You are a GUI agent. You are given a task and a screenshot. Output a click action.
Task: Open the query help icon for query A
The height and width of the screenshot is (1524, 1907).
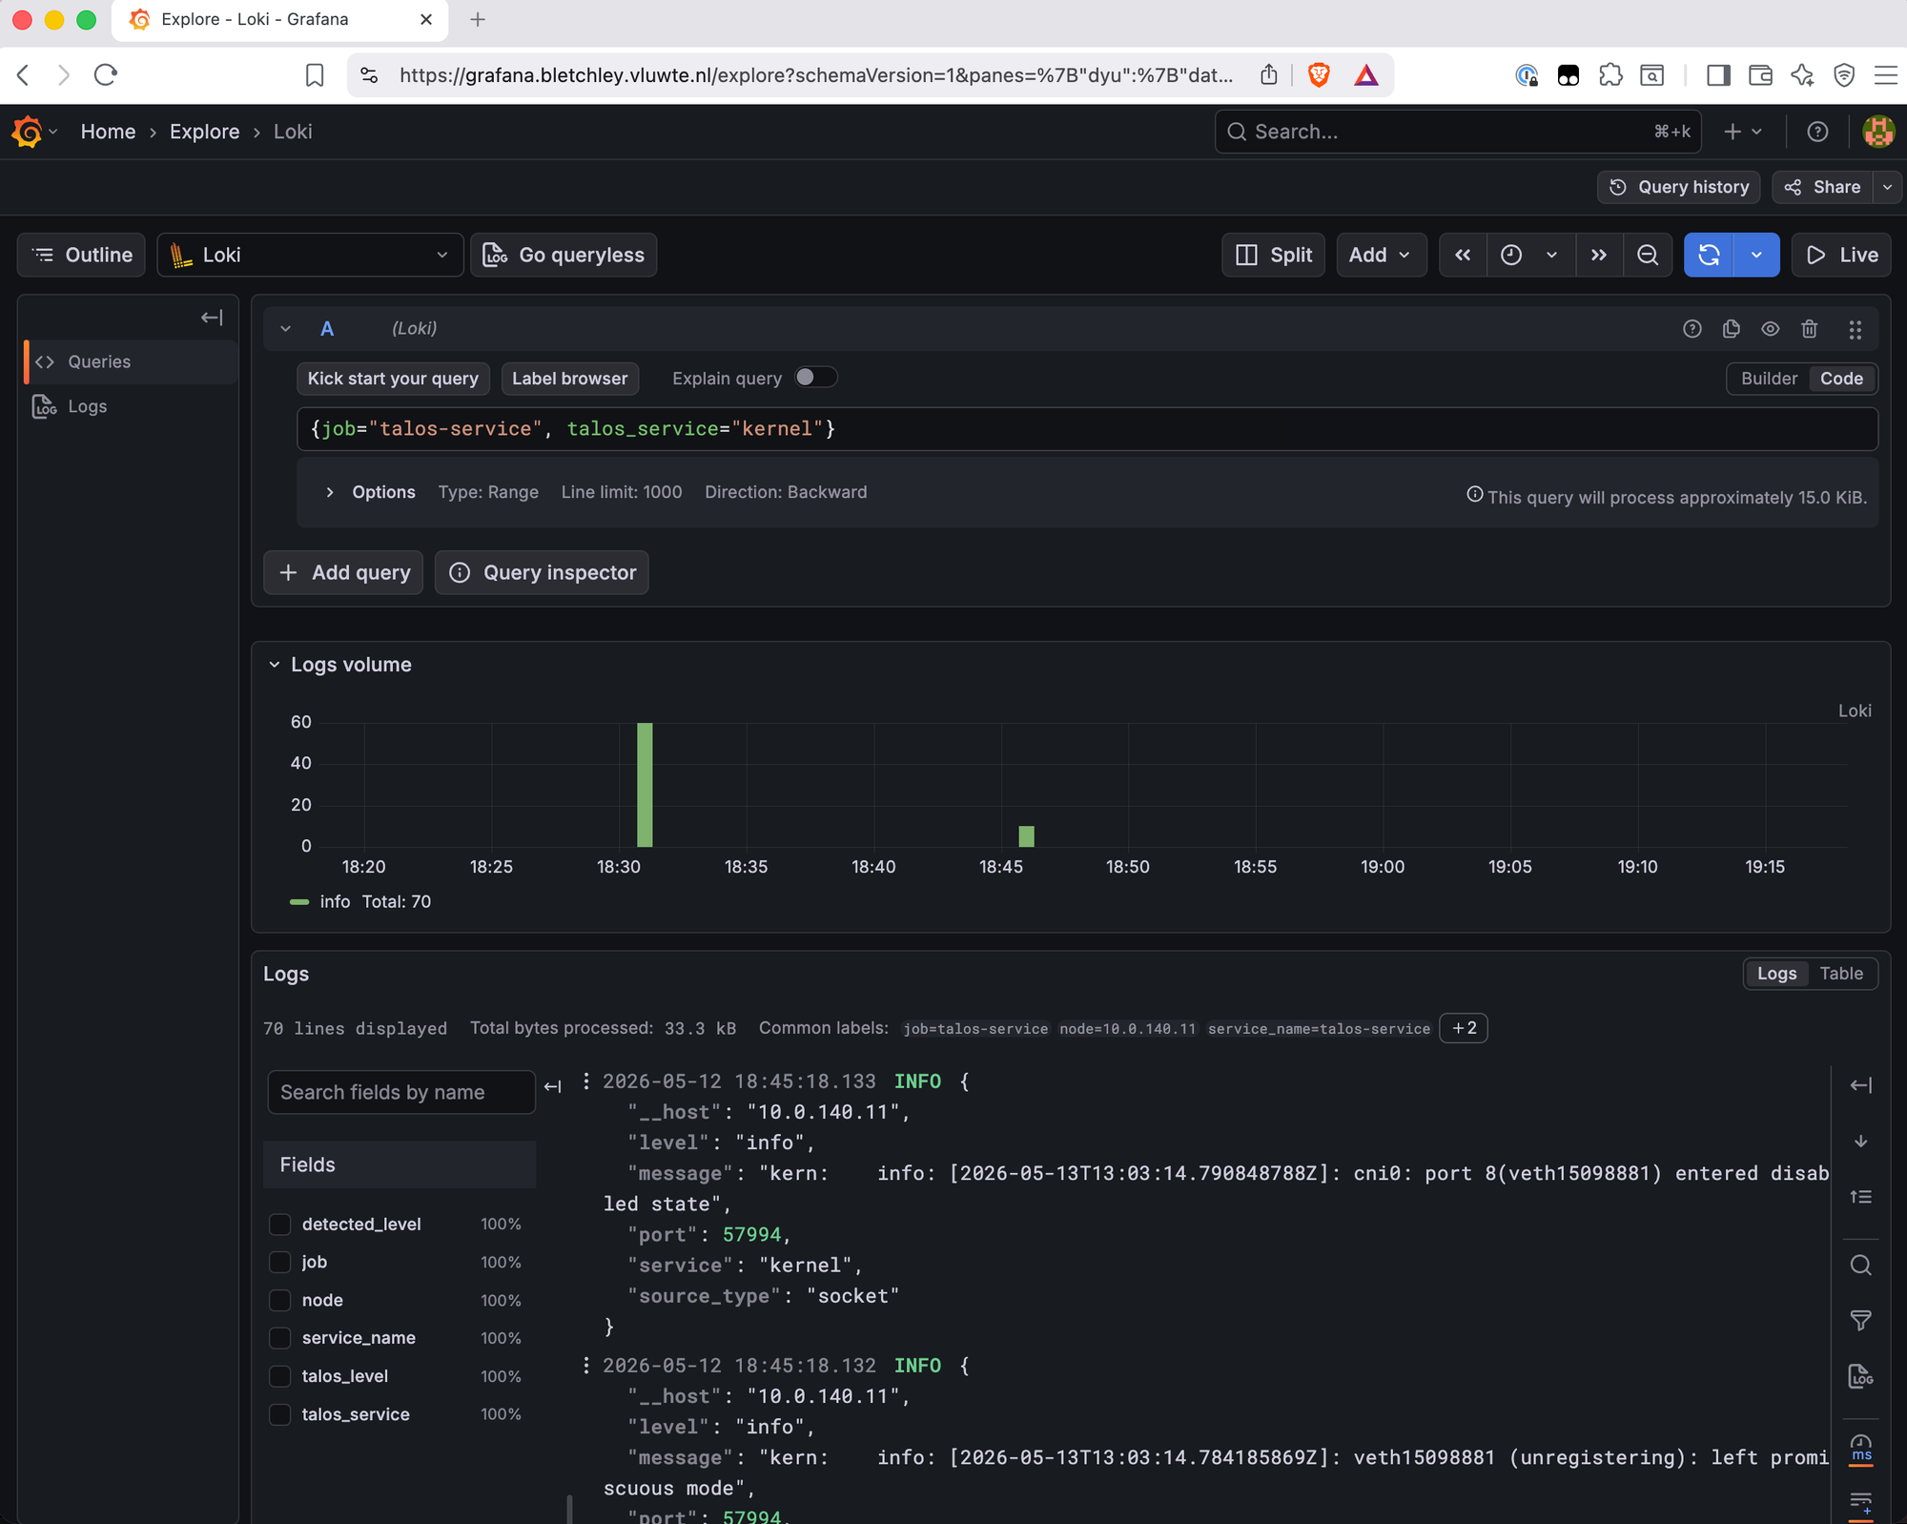pyautogui.click(x=1692, y=329)
